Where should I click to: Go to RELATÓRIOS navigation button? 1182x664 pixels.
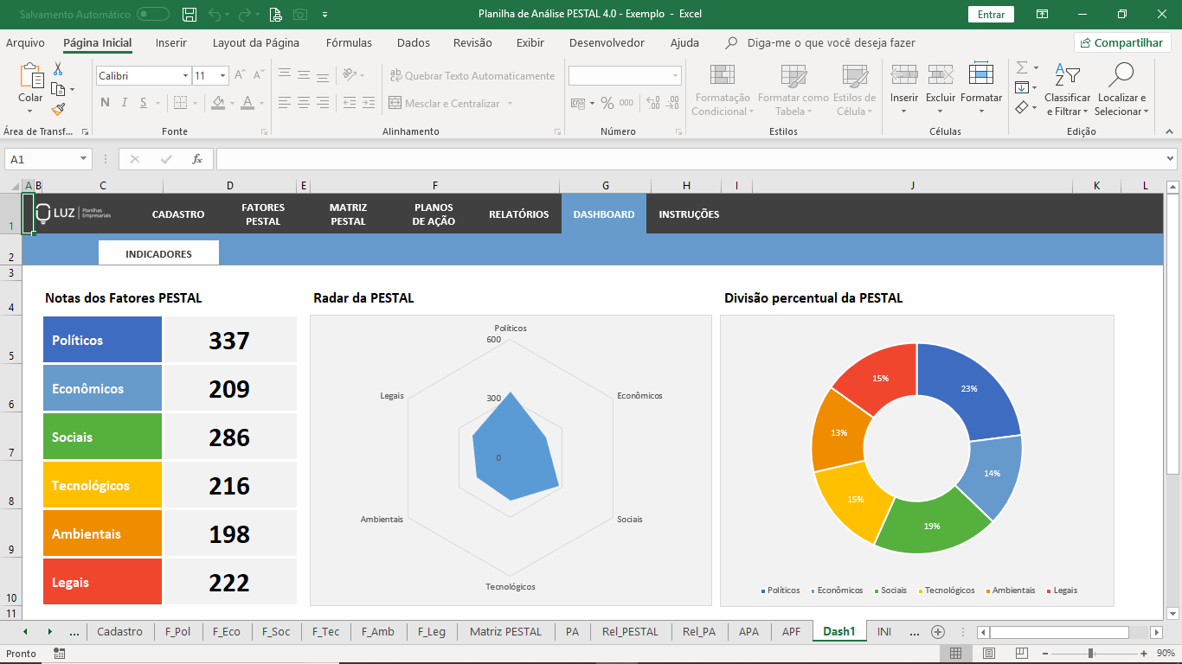[518, 214]
